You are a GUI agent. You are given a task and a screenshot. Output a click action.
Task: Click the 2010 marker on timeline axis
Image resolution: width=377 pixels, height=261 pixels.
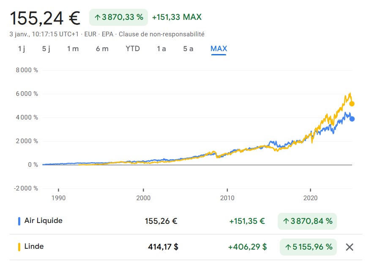[227, 197]
